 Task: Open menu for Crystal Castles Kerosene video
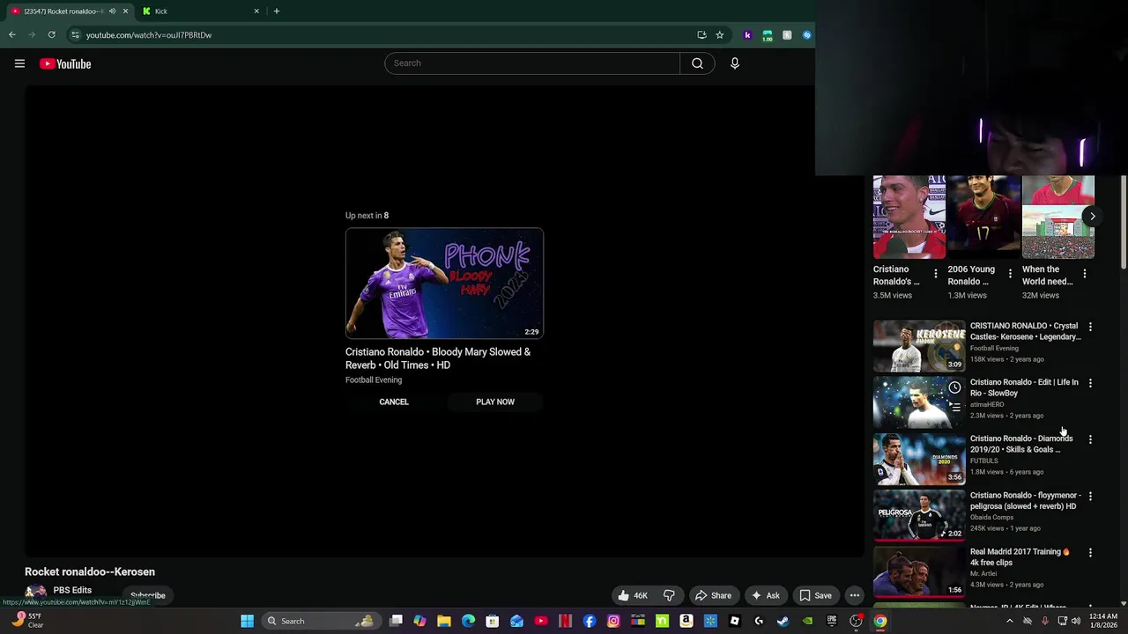[x=1090, y=327]
